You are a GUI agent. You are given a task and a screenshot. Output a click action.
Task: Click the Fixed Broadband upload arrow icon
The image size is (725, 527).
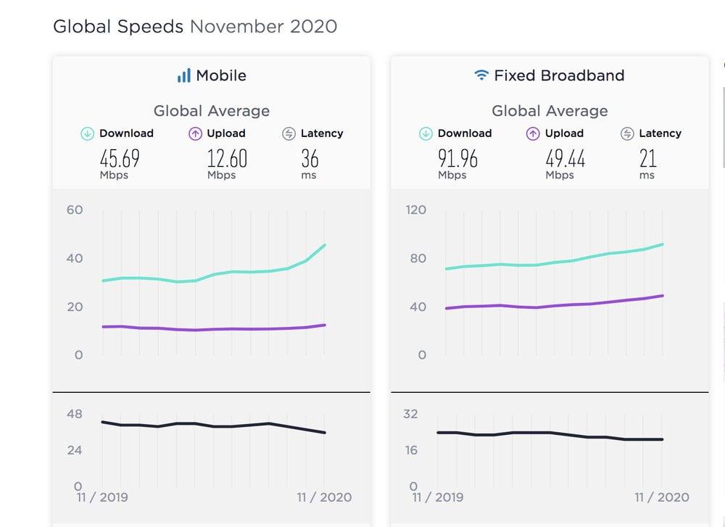coord(533,133)
